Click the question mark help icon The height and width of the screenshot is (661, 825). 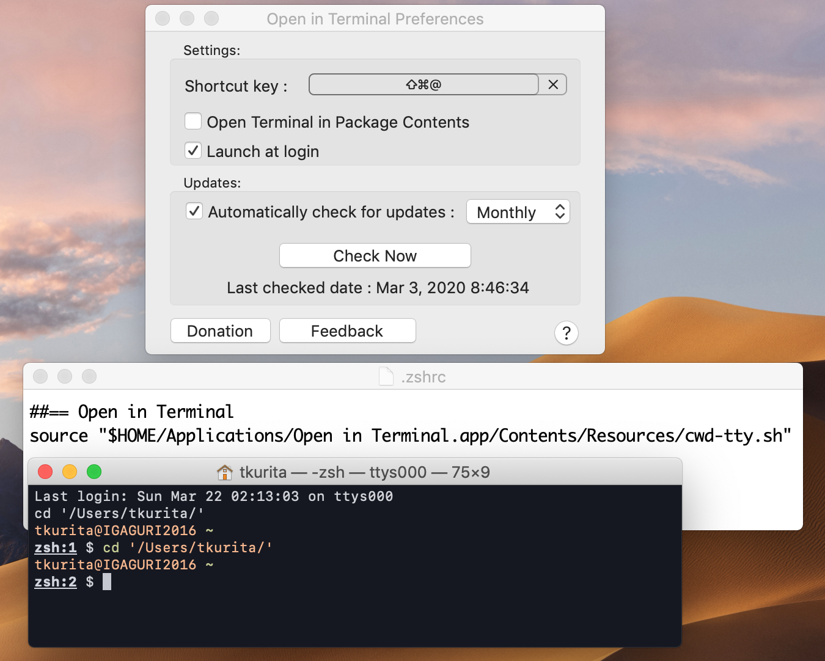coord(566,333)
